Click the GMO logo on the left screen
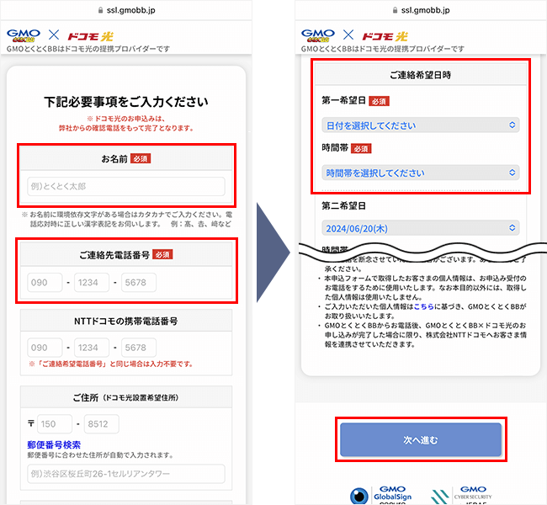547x505 pixels. click(x=23, y=35)
